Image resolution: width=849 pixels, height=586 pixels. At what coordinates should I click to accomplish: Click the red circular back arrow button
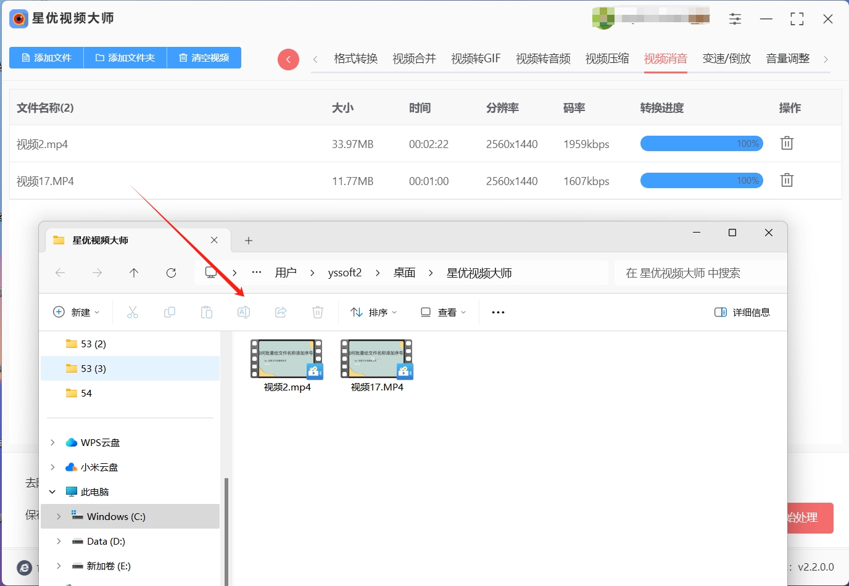pos(288,59)
